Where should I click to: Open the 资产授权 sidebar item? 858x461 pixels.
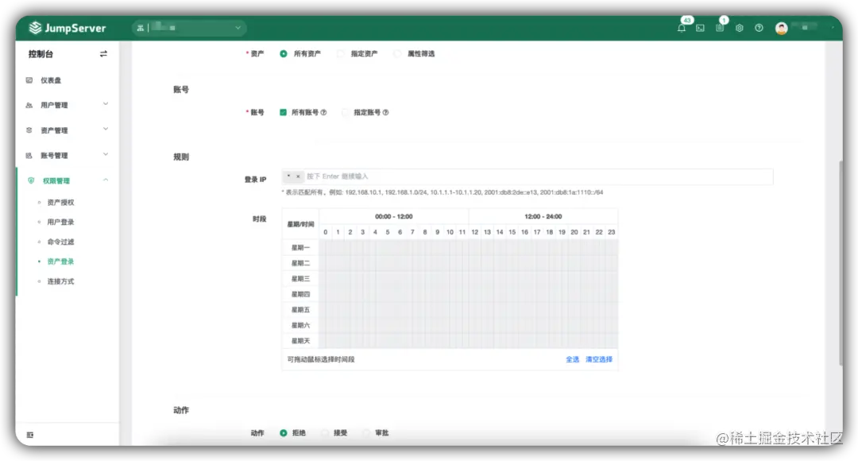tap(60, 202)
